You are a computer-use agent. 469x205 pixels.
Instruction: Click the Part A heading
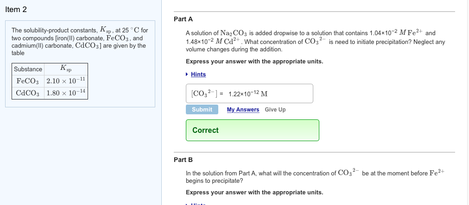tap(183, 19)
